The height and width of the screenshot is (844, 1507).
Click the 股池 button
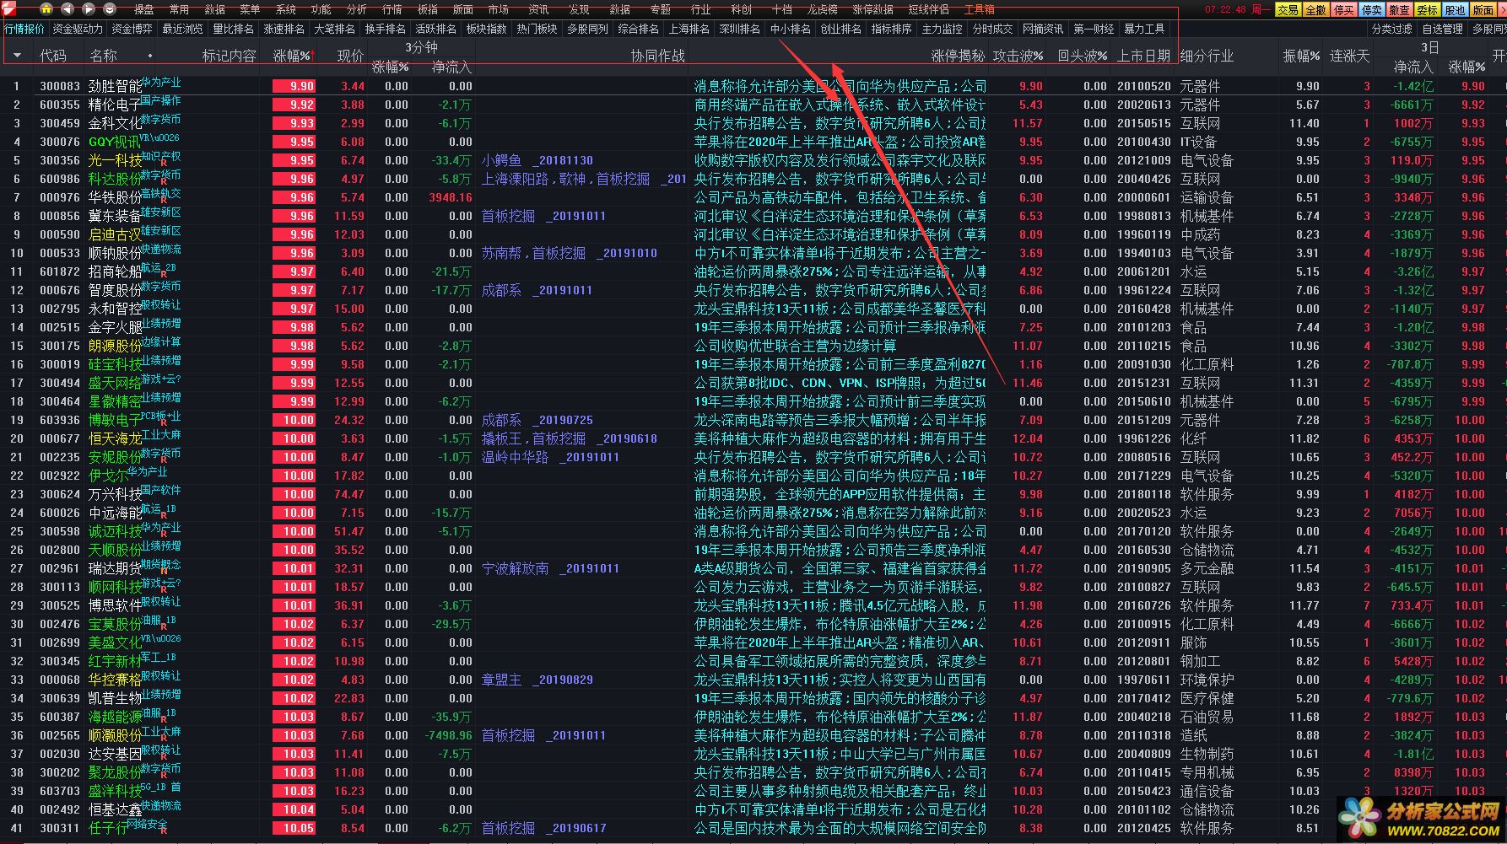1455,10
